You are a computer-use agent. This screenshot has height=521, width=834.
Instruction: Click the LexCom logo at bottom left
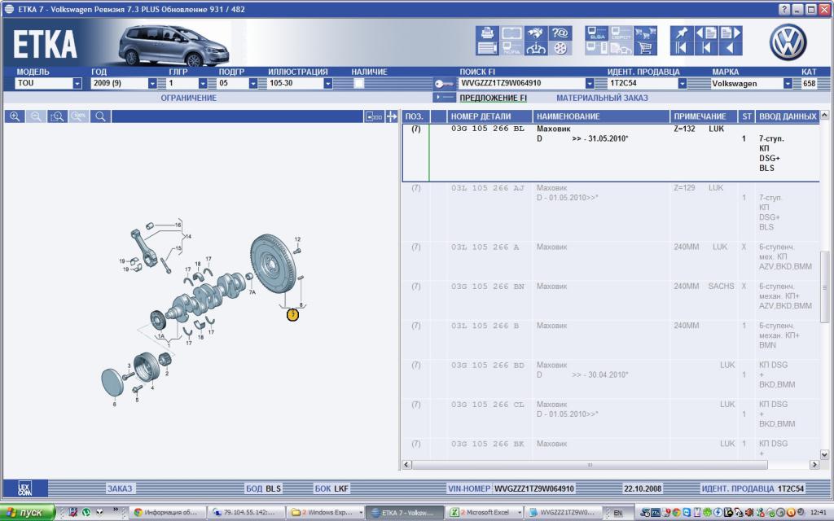coord(25,488)
